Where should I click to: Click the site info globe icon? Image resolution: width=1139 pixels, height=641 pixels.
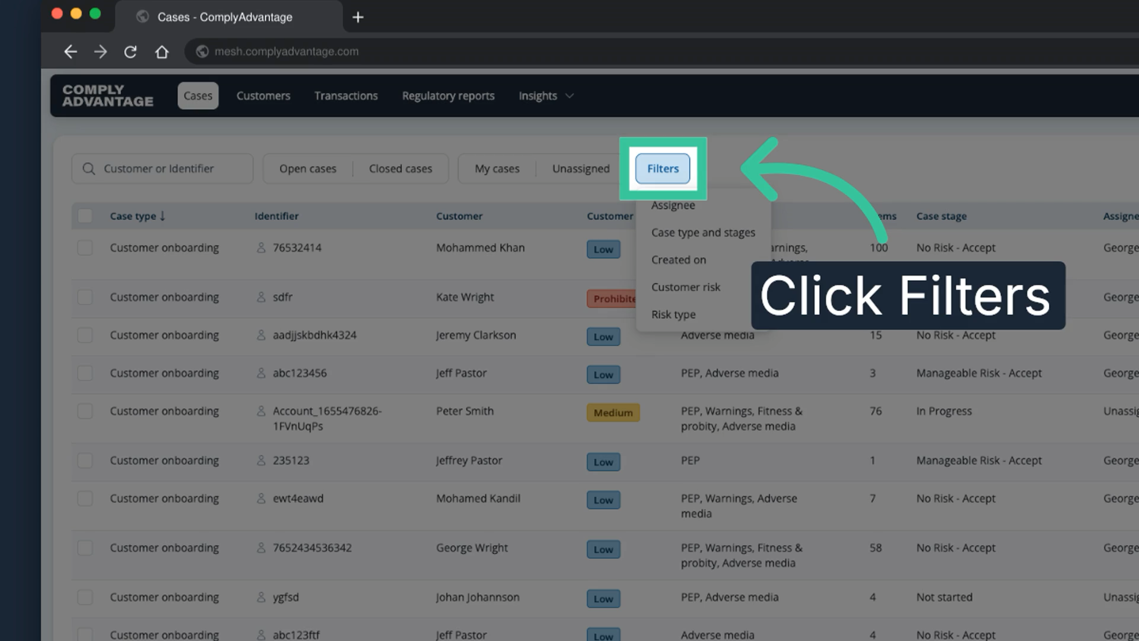tap(202, 52)
